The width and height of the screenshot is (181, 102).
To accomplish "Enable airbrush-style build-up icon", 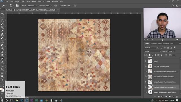I will 56,5.
